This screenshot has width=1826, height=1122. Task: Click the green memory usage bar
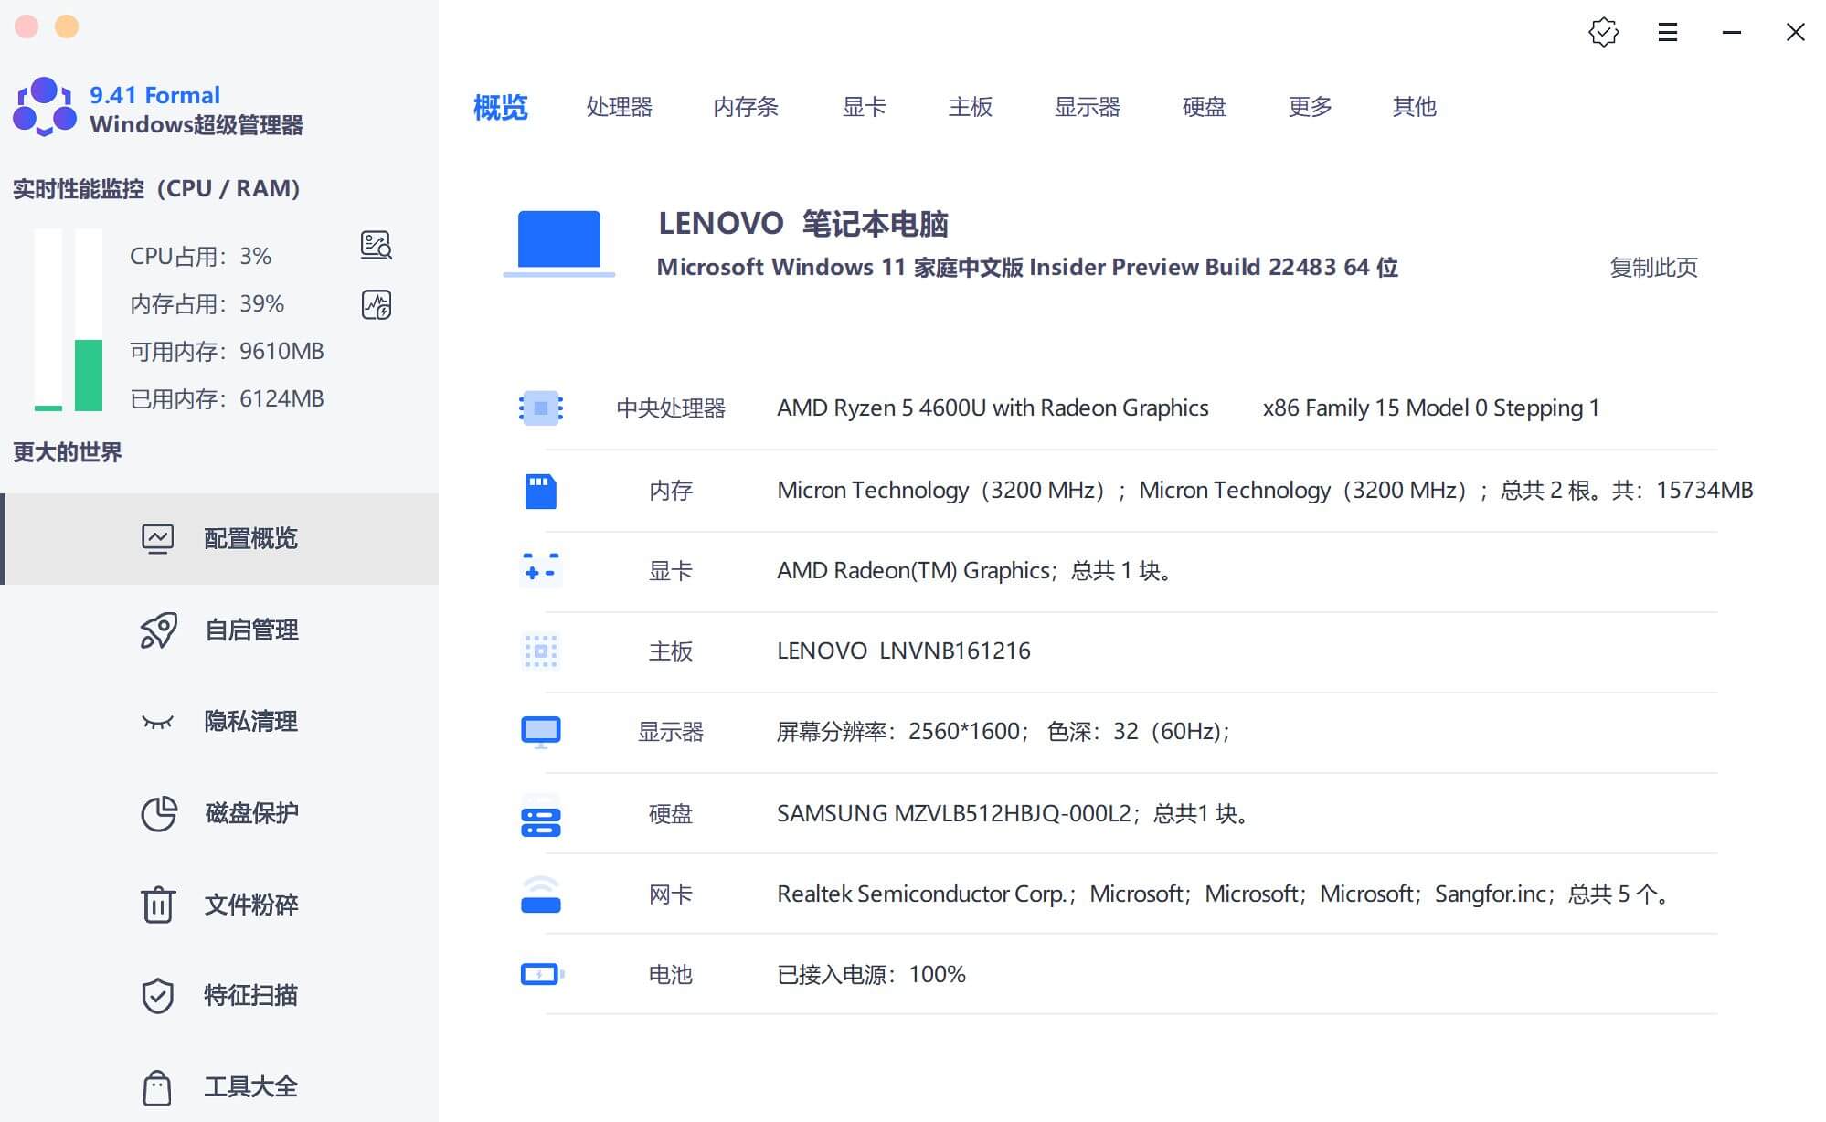coord(87,375)
